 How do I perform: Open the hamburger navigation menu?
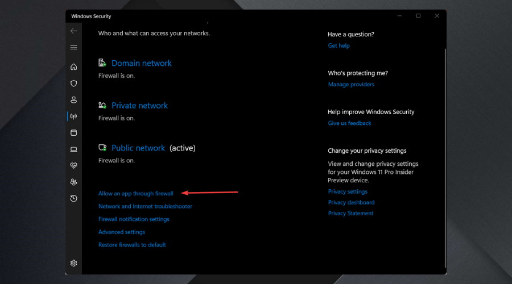[73, 48]
